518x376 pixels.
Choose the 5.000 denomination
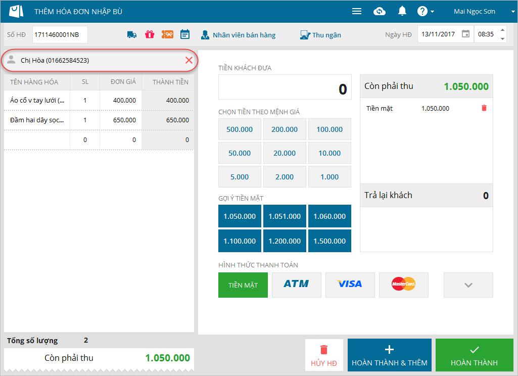(240, 177)
